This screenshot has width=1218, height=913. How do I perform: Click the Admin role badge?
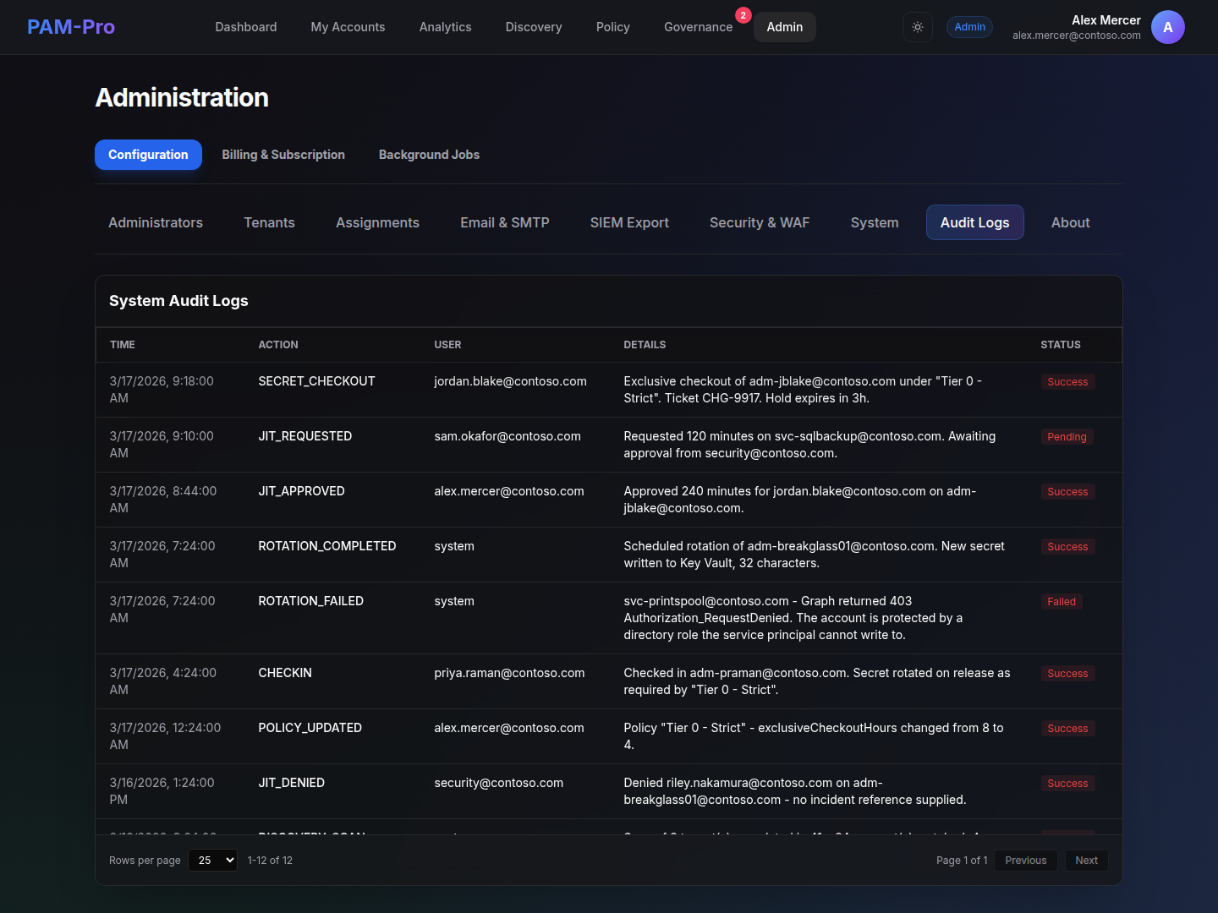pos(969,27)
